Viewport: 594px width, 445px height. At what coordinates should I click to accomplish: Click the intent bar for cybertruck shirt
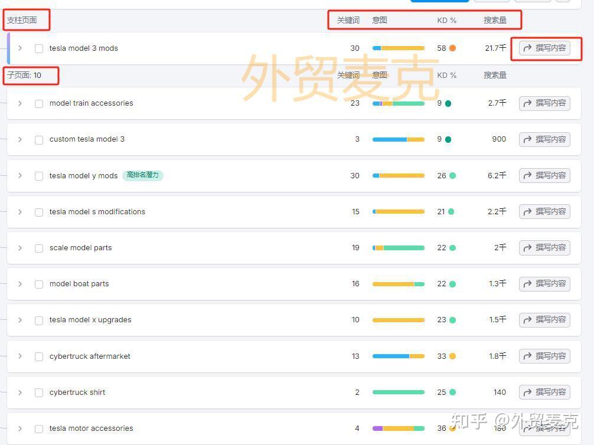(x=399, y=392)
